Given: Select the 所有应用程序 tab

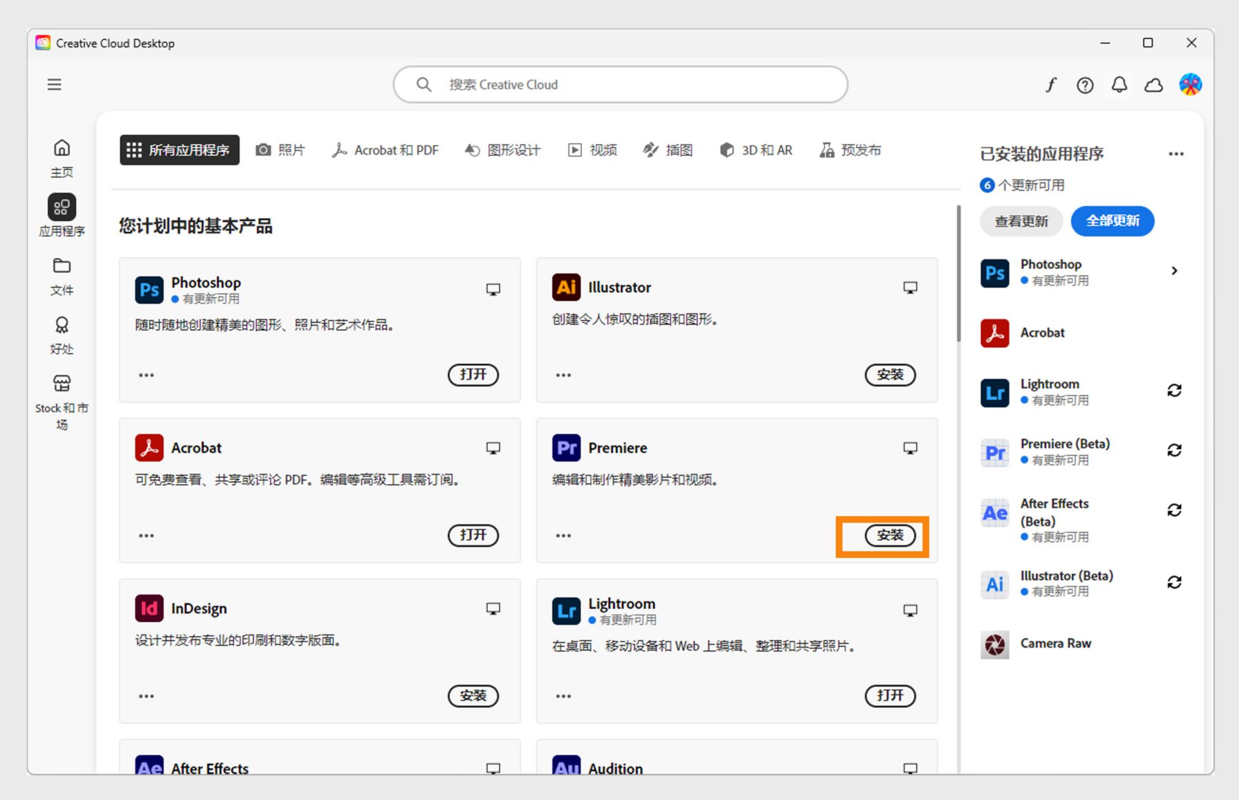Looking at the screenshot, I should click(179, 150).
